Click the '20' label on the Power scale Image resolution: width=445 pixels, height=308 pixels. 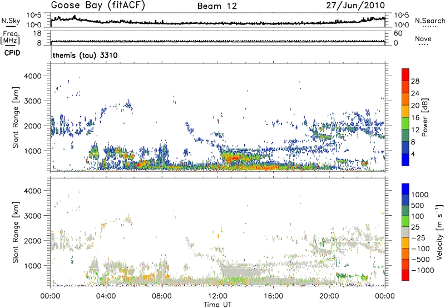[x=415, y=106]
